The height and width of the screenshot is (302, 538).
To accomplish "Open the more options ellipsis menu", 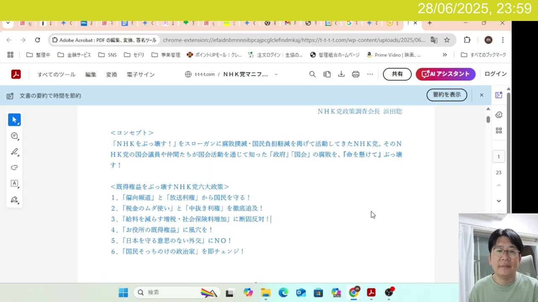I will [370, 74].
